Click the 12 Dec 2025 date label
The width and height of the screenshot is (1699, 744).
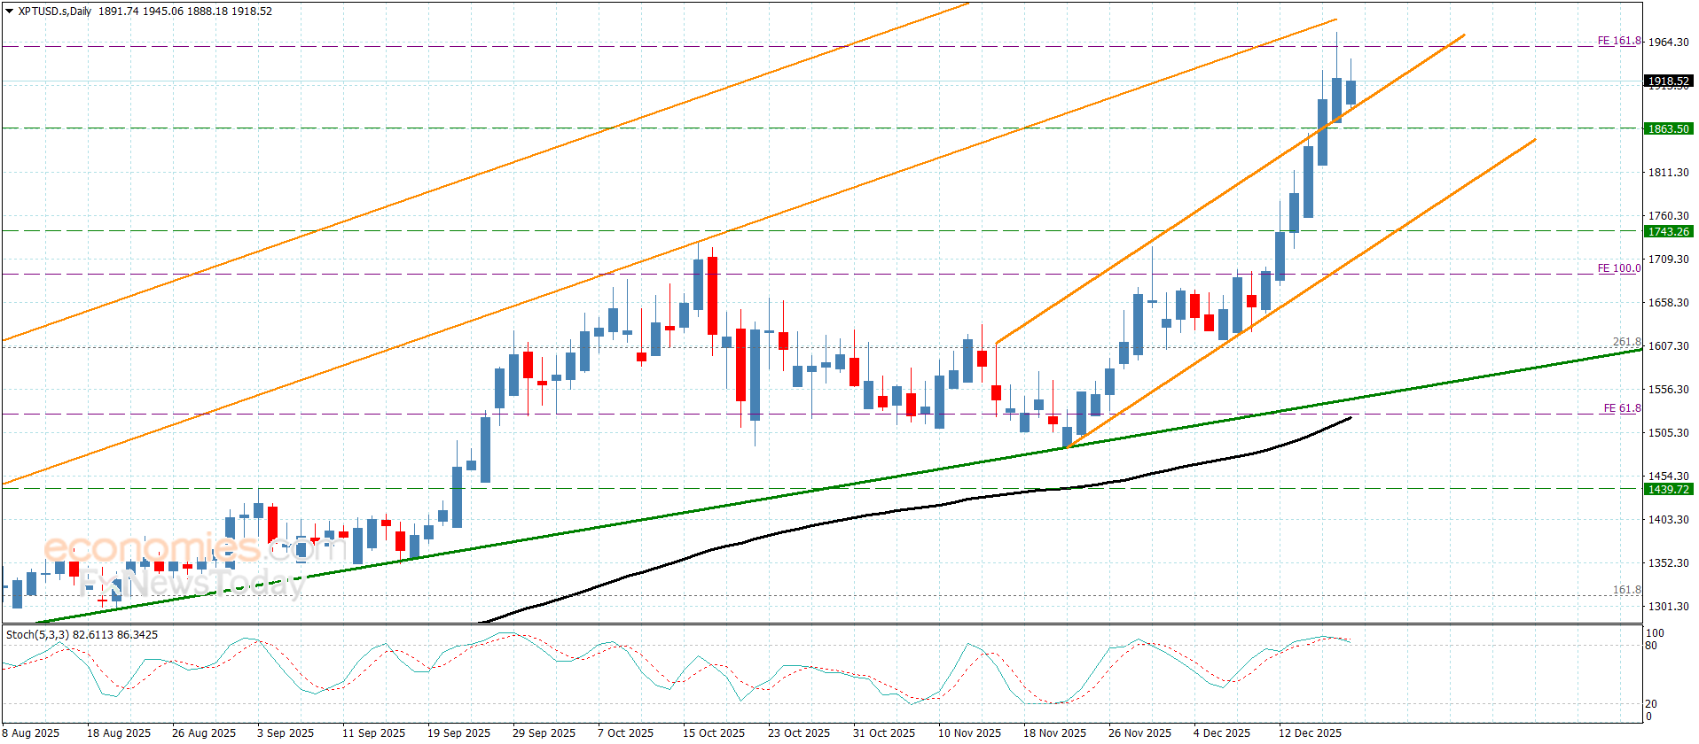click(1310, 733)
